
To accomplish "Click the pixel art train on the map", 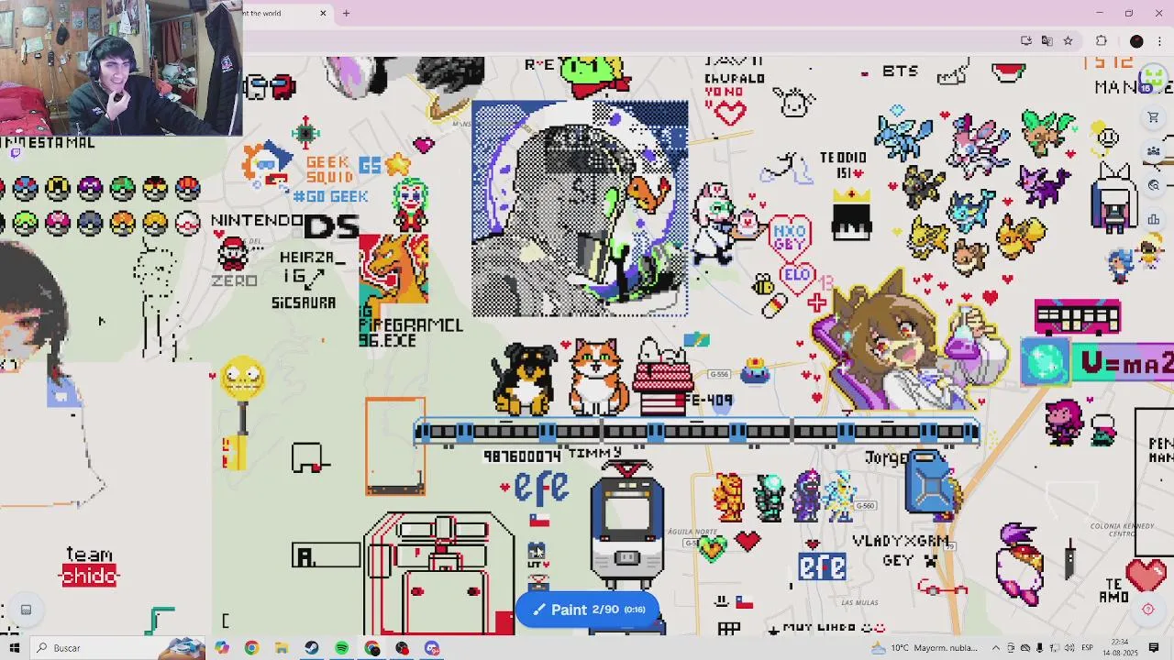I will tap(697, 432).
